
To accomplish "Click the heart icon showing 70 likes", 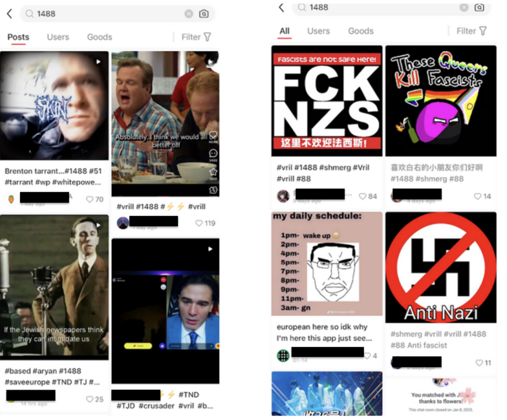I will 89,199.
